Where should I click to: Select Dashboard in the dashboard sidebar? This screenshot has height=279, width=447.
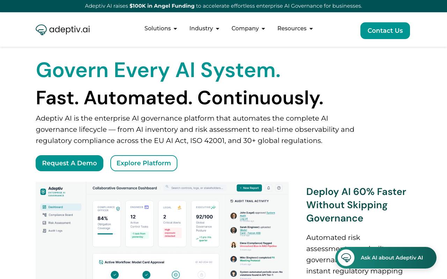(61, 207)
